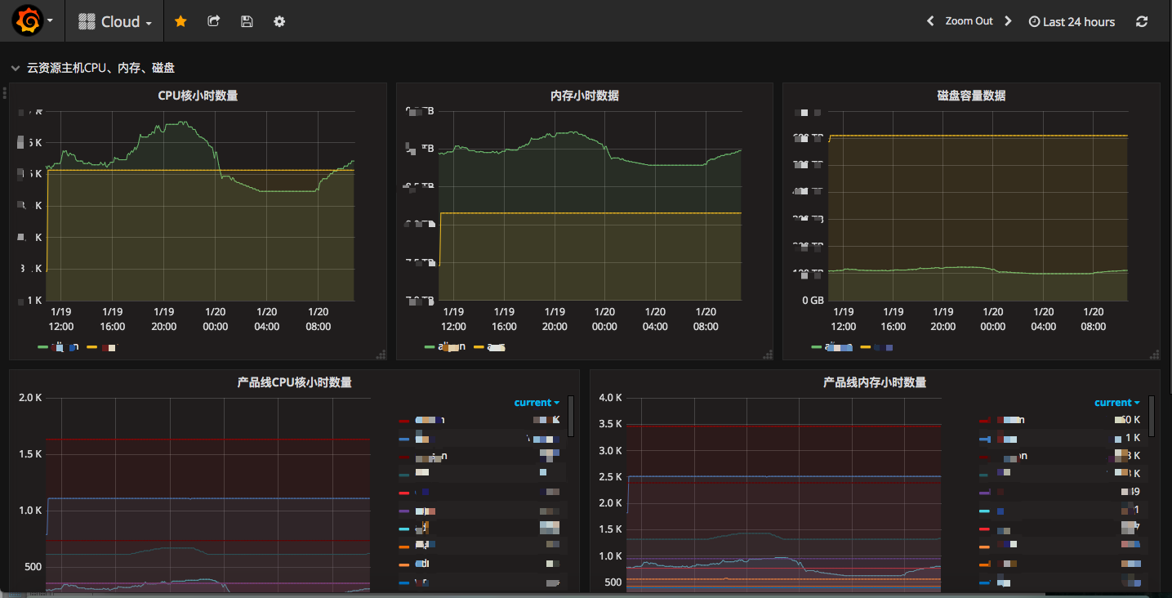The height and width of the screenshot is (598, 1172).
Task: Open dashboard settings gear menu
Action: coord(279,21)
